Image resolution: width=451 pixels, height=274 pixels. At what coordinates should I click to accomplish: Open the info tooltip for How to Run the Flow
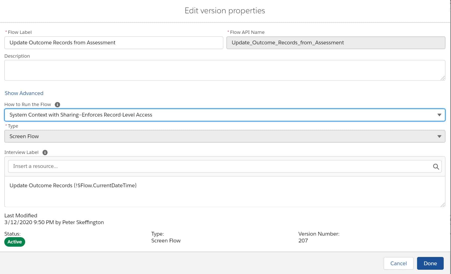[x=57, y=105]
